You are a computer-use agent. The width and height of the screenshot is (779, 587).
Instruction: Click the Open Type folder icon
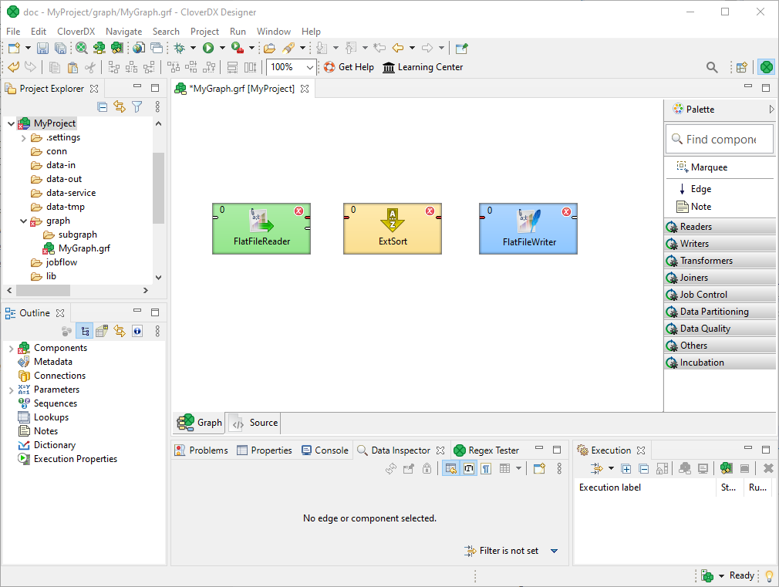point(270,49)
